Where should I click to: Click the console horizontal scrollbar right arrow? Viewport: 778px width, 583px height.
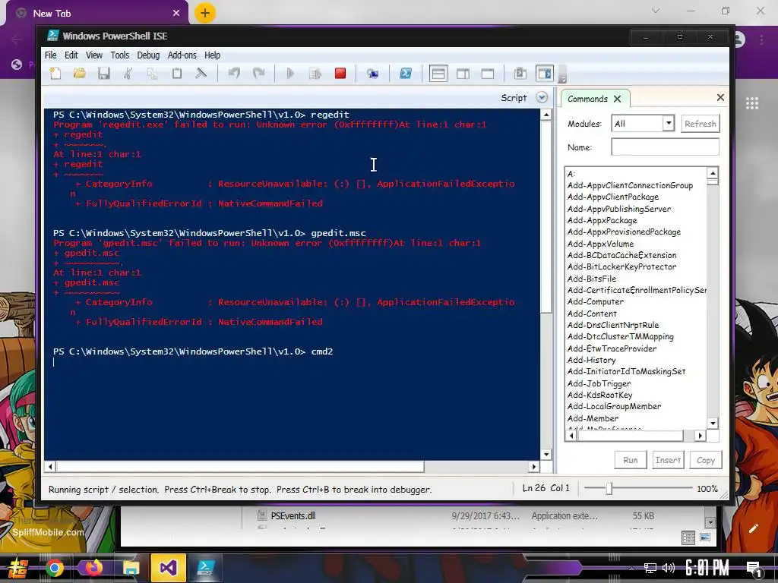534,467
